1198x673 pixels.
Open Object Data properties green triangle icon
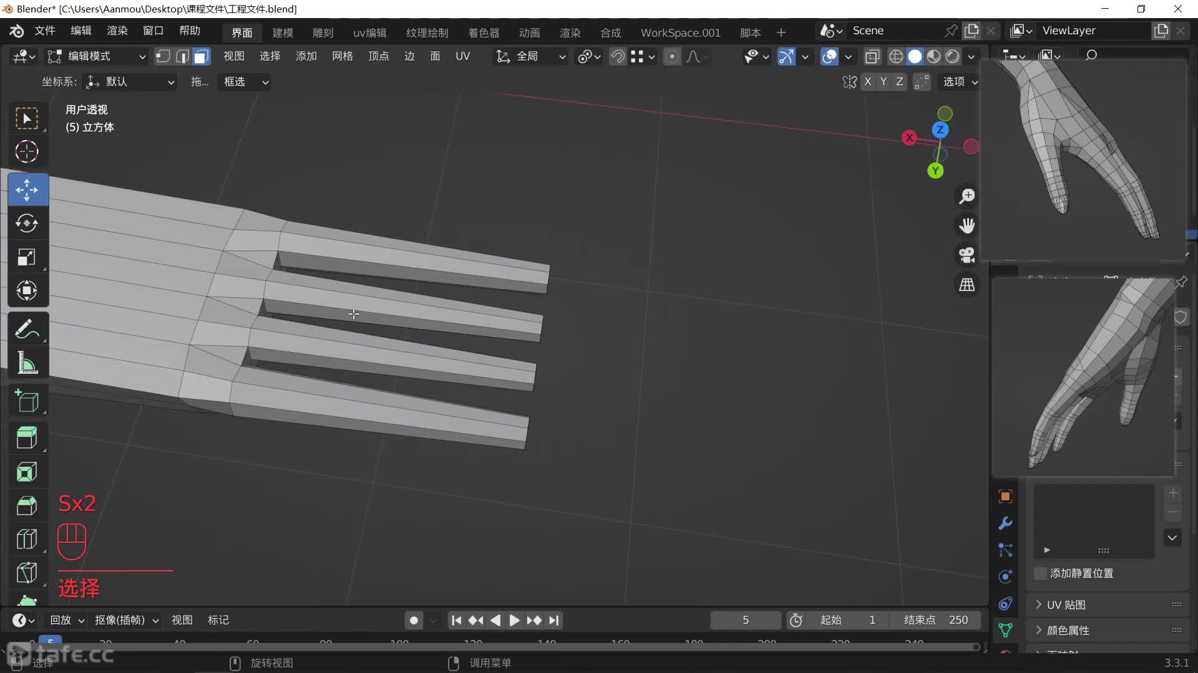click(1005, 631)
